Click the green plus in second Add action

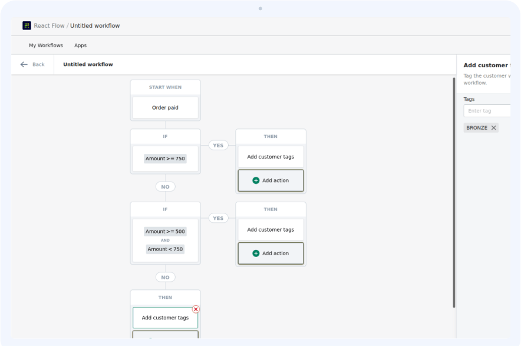point(255,253)
